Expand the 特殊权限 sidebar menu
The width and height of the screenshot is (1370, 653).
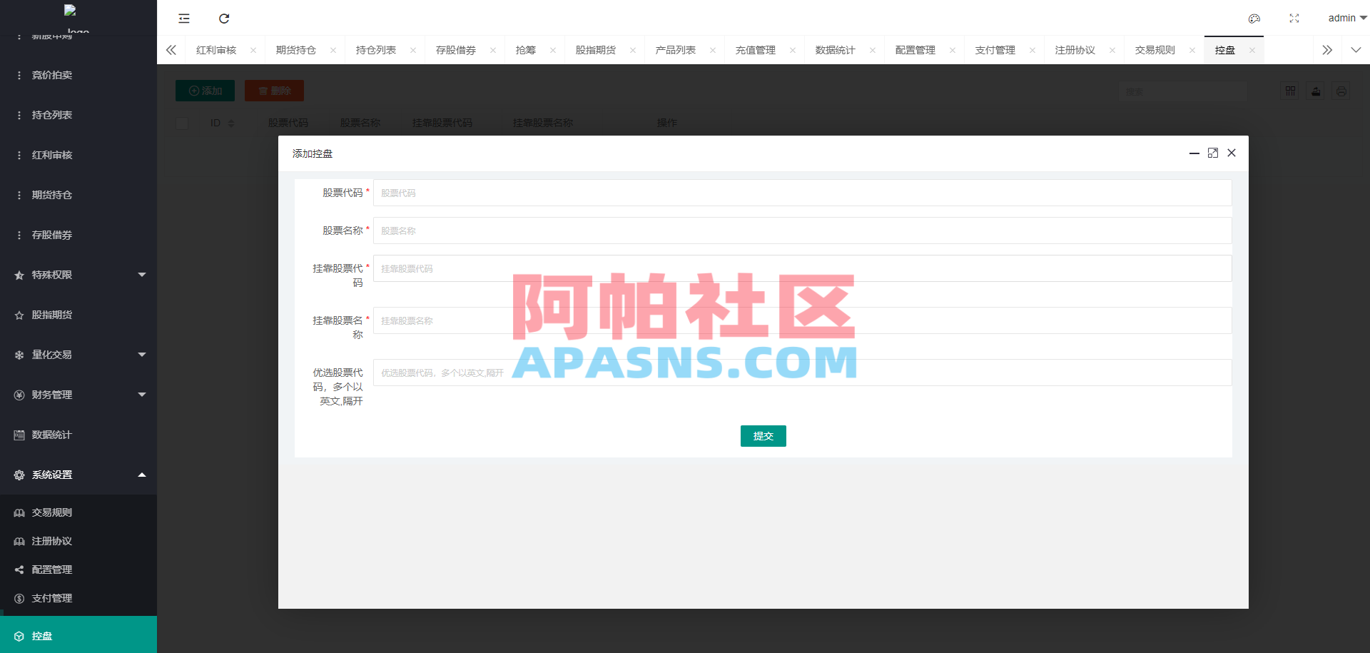pos(78,275)
